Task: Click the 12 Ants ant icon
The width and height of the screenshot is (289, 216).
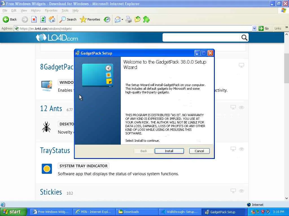Action: (47, 127)
